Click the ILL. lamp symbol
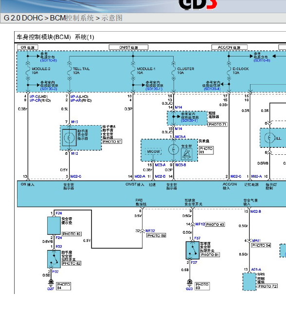Image resolution: width=286 pixels, height=312 pixels. 269,138
